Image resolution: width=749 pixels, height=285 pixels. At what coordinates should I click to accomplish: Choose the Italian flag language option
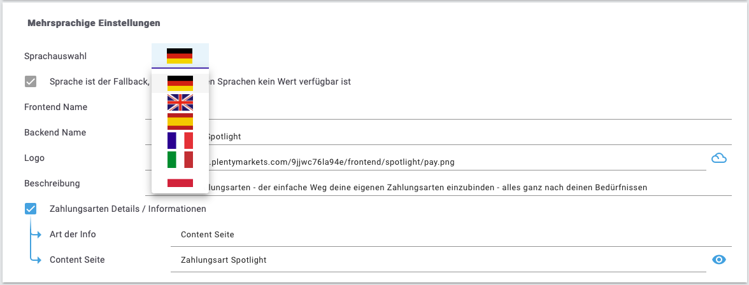click(x=180, y=160)
